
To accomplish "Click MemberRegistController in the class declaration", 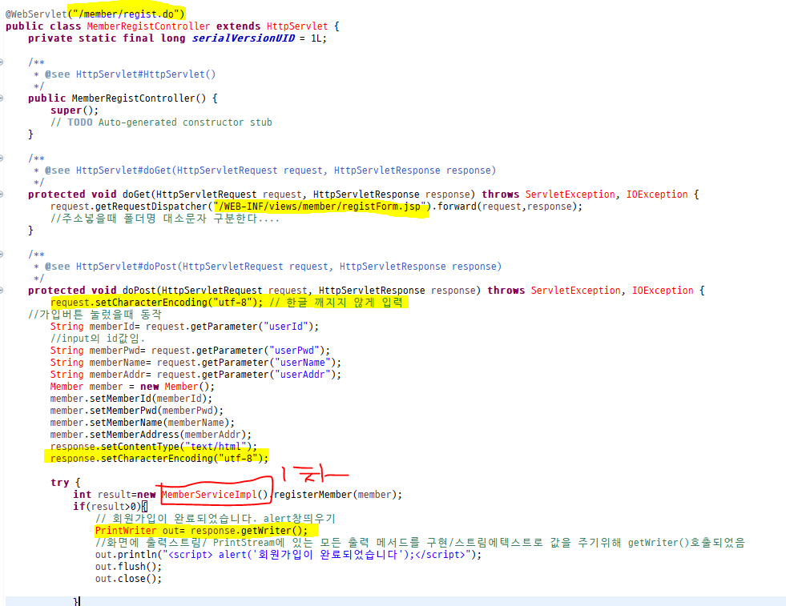I will [x=148, y=26].
